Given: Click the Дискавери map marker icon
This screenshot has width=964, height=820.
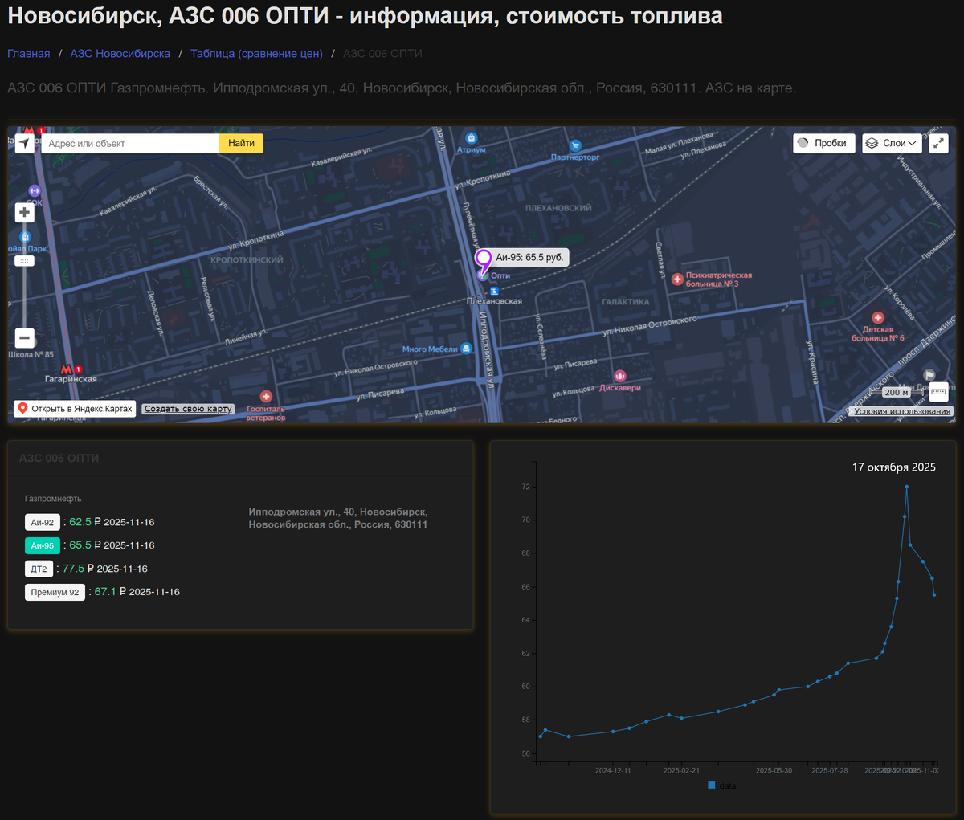Looking at the screenshot, I should pyautogui.click(x=620, y=376).
